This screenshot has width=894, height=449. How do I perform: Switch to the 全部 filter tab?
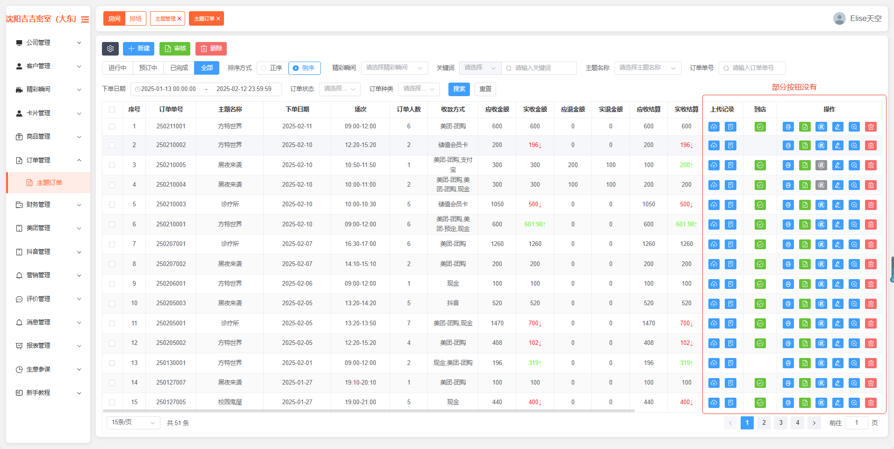pos(207,68)
